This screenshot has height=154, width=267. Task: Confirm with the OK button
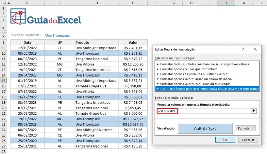click(225, 140)
